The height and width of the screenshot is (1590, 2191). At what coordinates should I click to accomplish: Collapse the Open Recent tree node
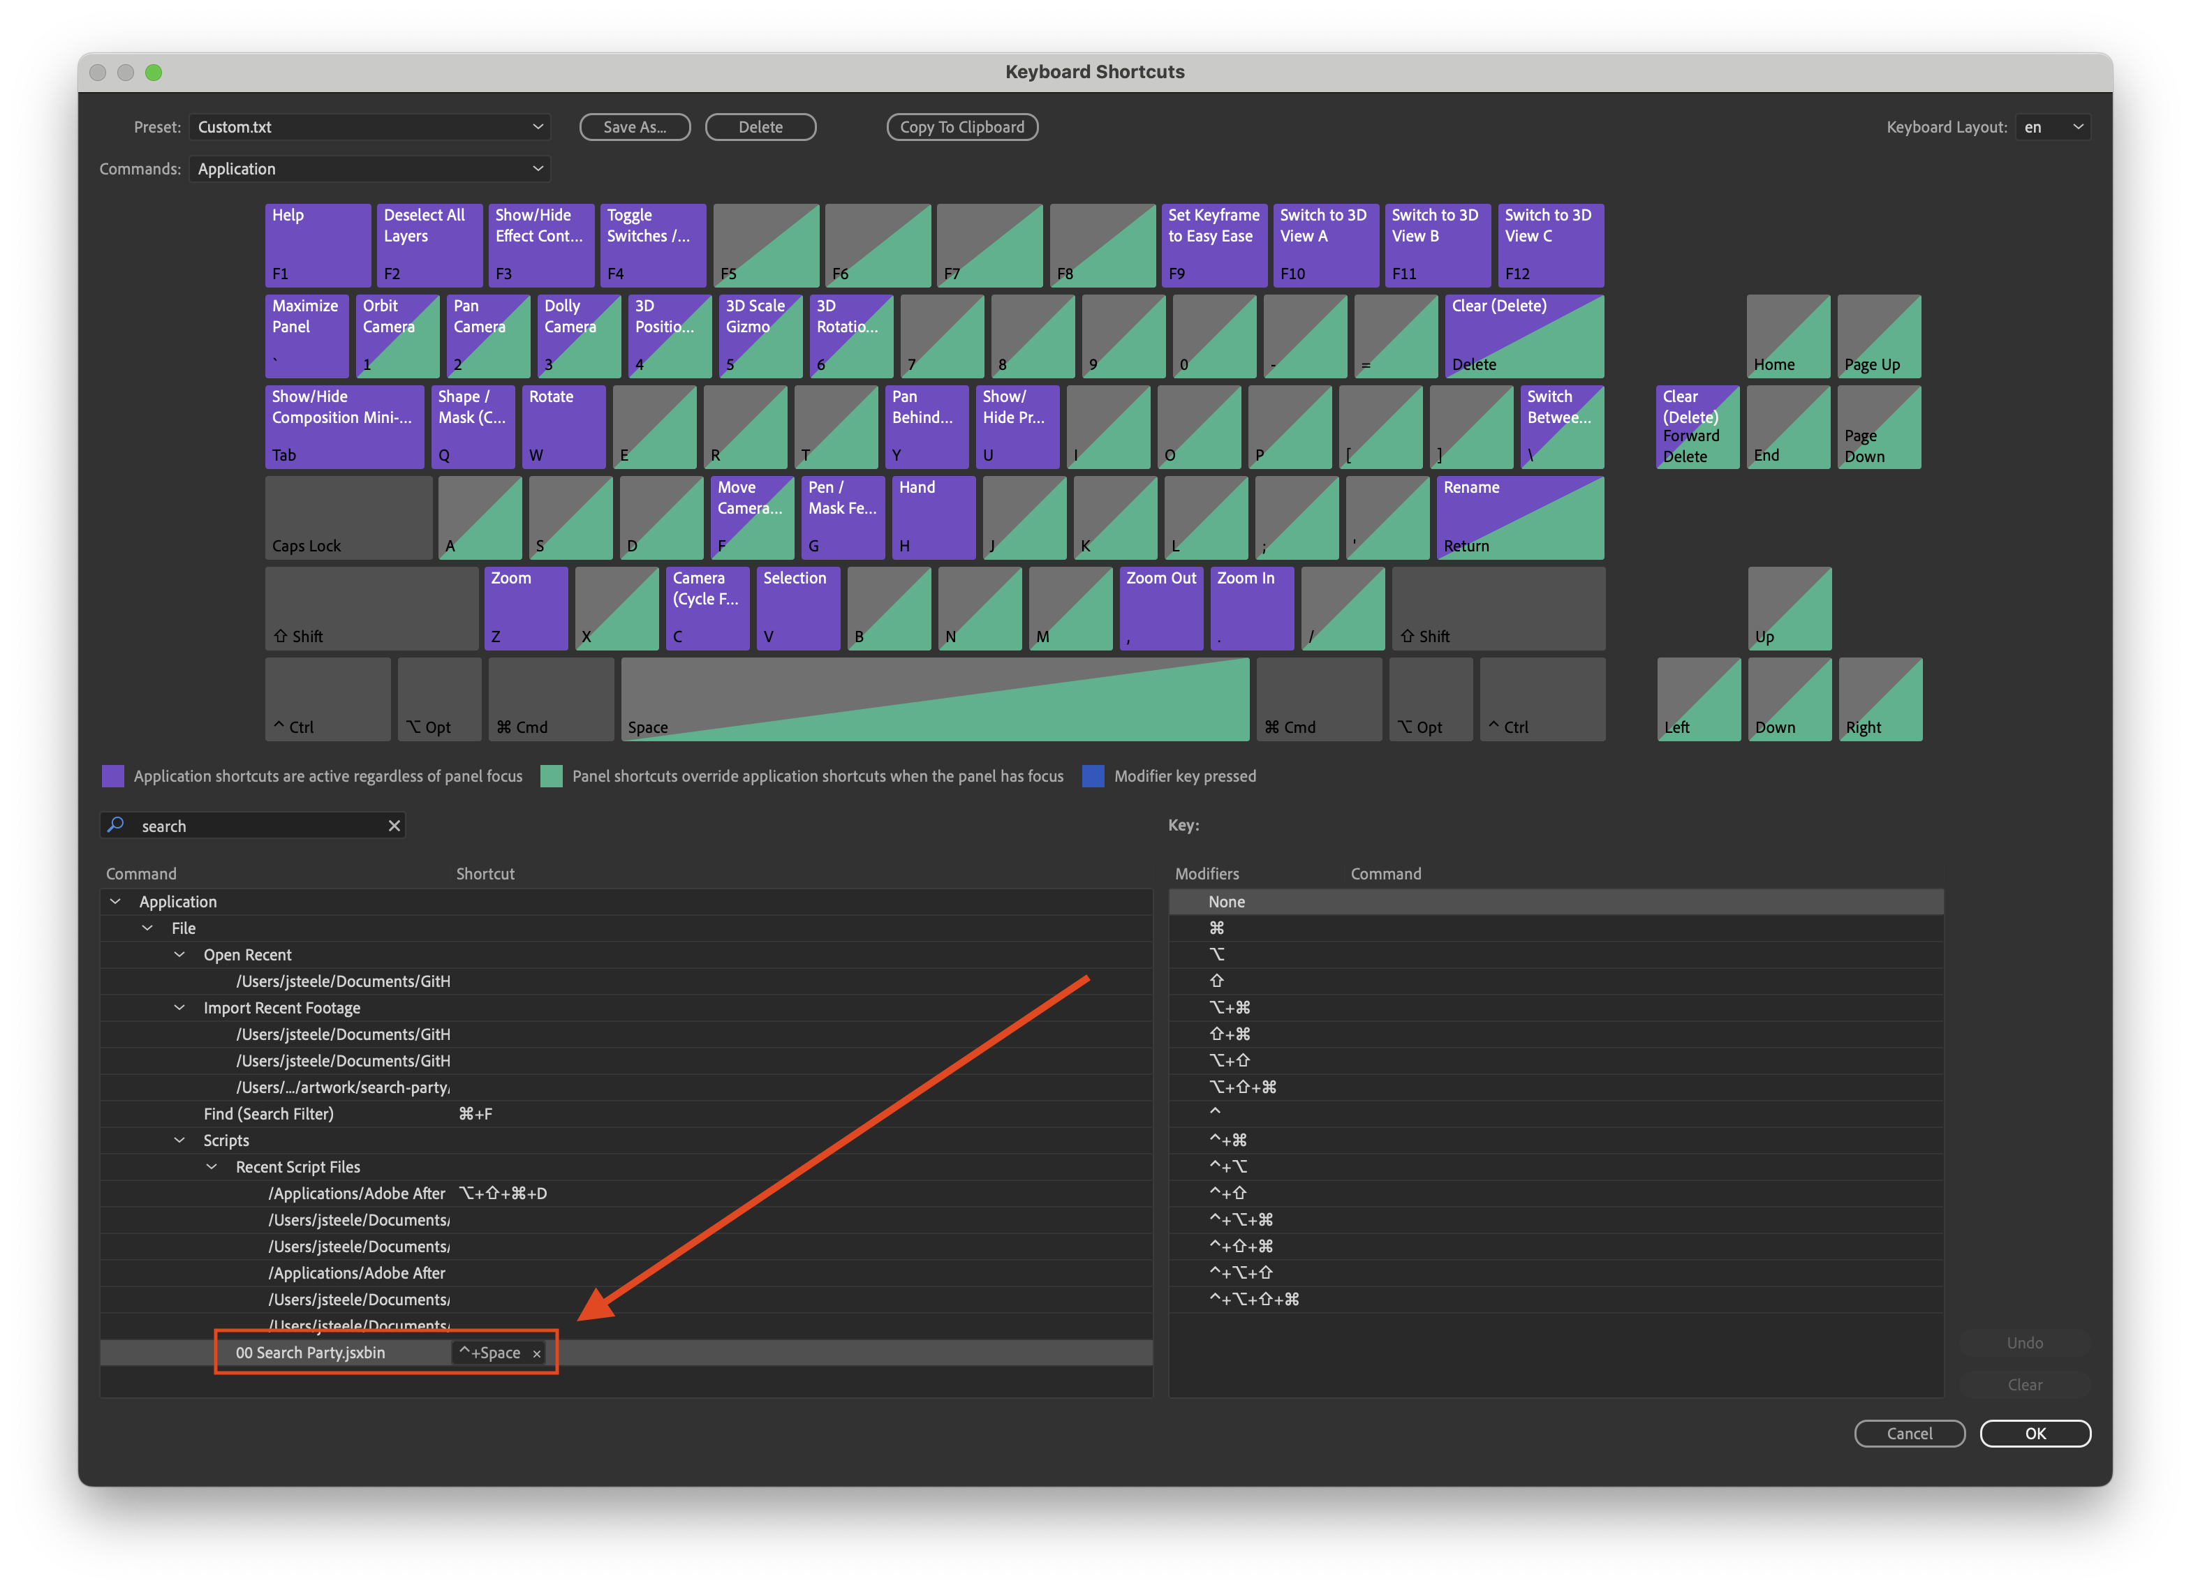179,954
